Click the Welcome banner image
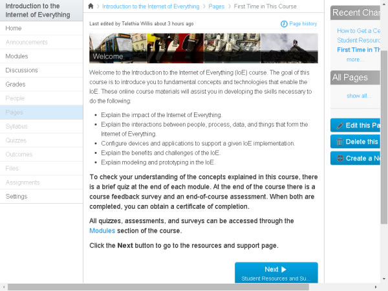This screenshot has width=388, height=291. [204, 48]
